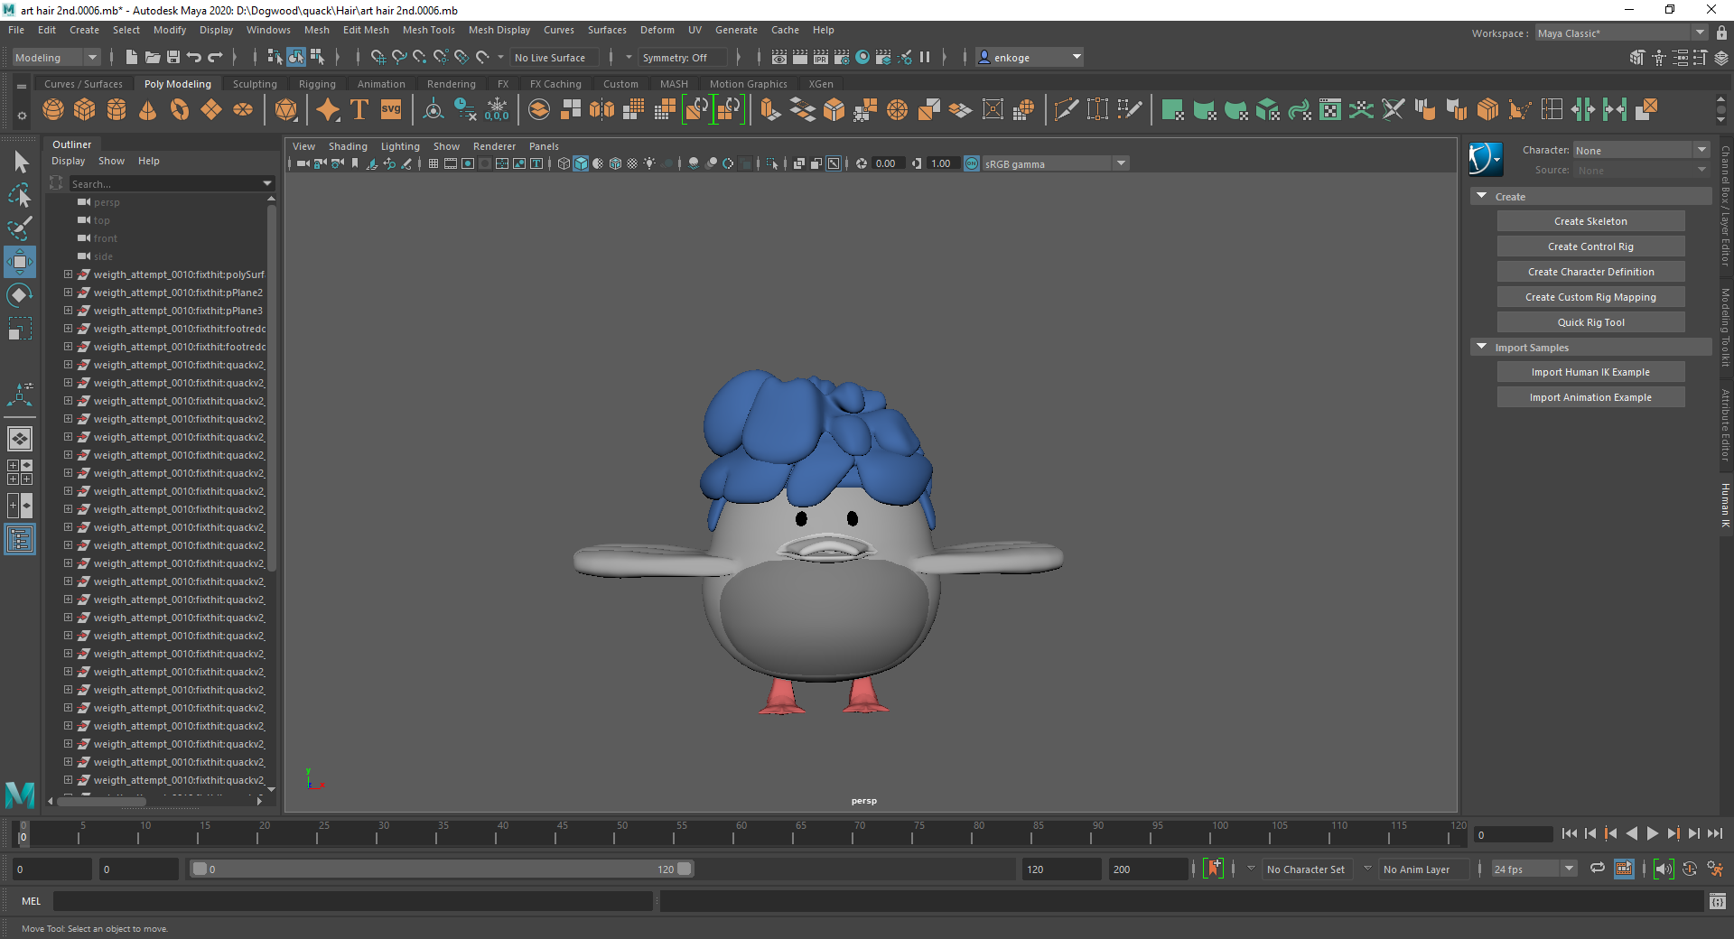Open the sRGB gamma view transform dropdown
1734x939 pixels.
click(1055, 163)
